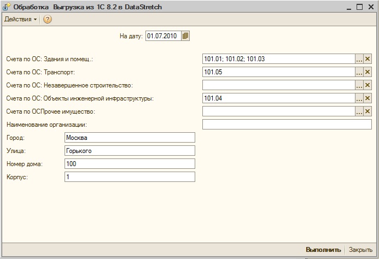Click the help question mark icon
Screen dimensions: 379x259
tap(48, 19)
